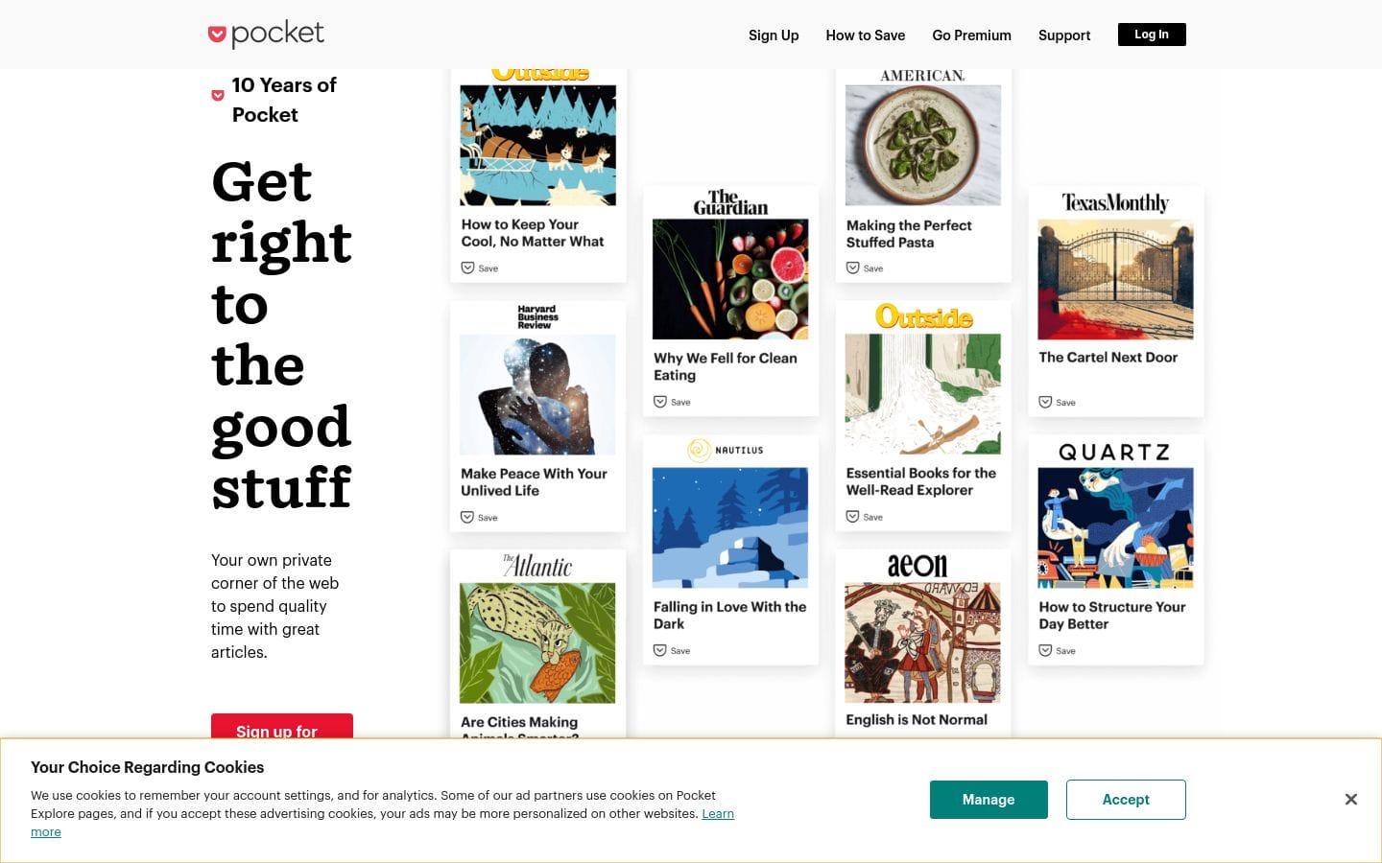Open the Quartz article illustration thumbnail
Screen dimensions: 1382x863
click(x=1115, y=527)
